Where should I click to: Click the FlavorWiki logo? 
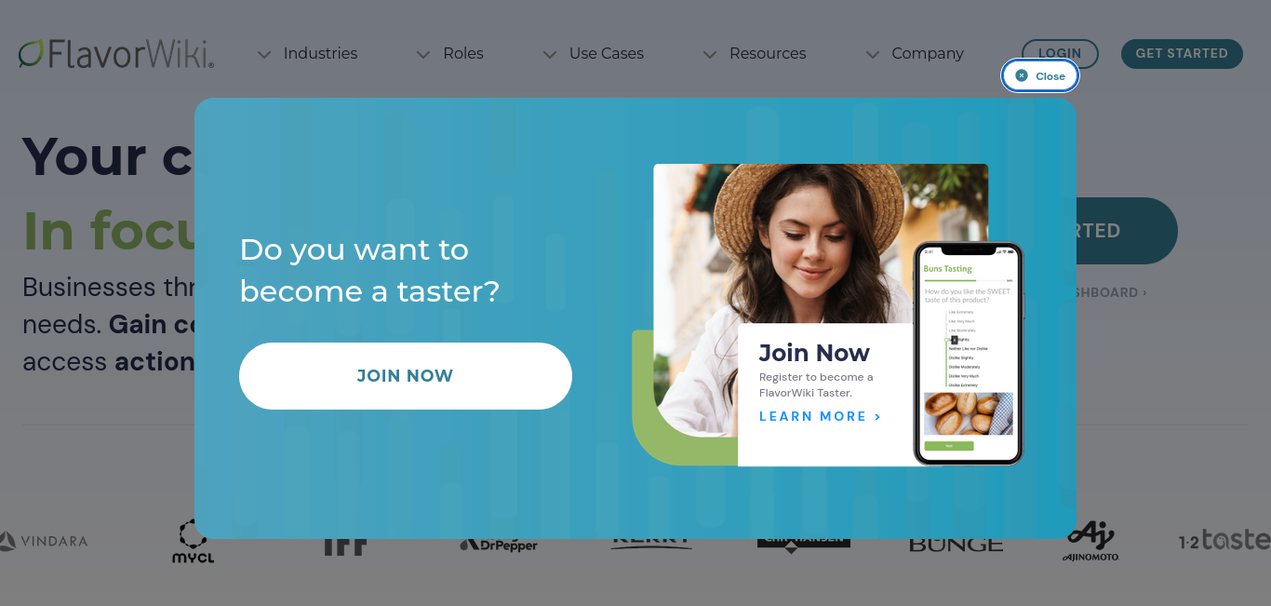point(116,54)
